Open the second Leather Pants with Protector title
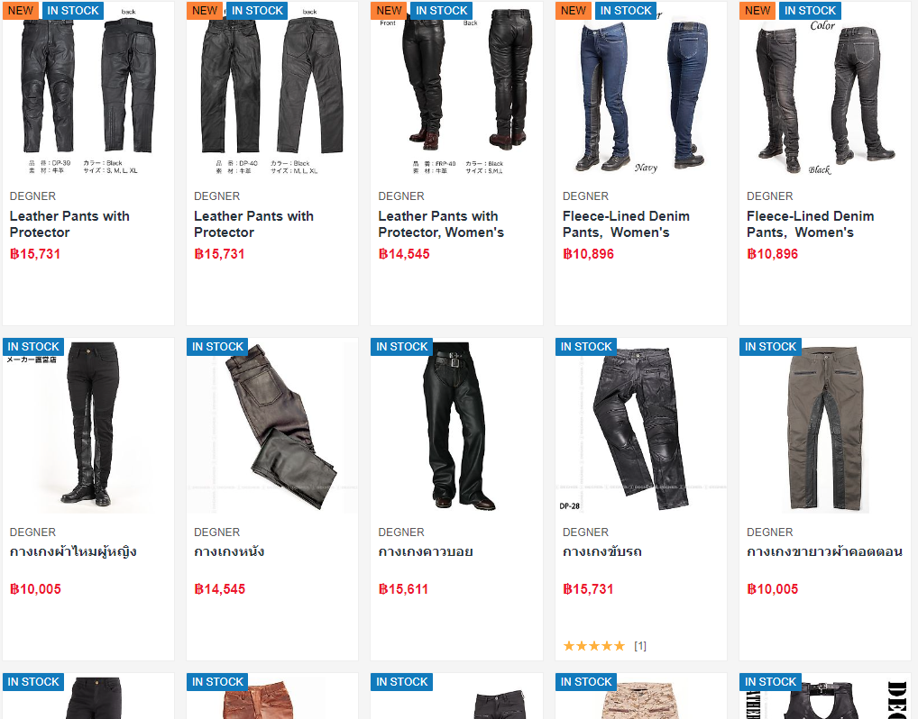This screenshot has height=719, width=918. (x=253, y=224)
